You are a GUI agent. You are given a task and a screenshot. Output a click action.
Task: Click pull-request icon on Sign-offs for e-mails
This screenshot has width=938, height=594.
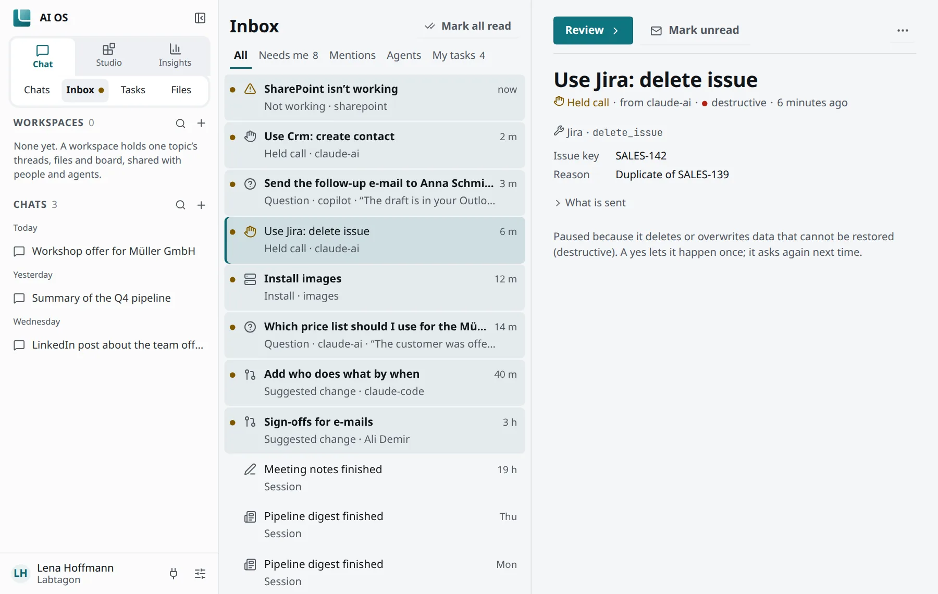[x=250, y=422]
